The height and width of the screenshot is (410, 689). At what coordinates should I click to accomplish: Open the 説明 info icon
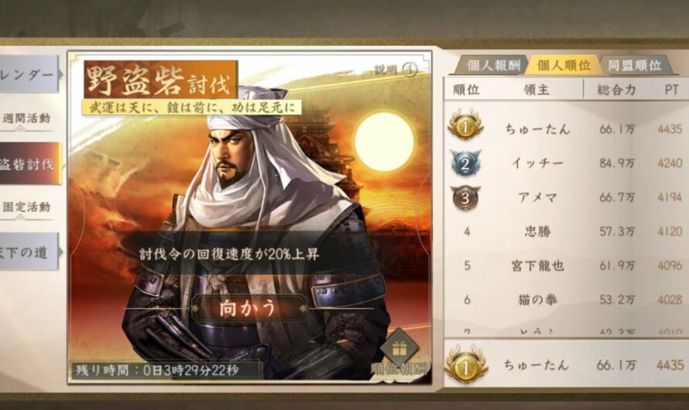(410, 70)
